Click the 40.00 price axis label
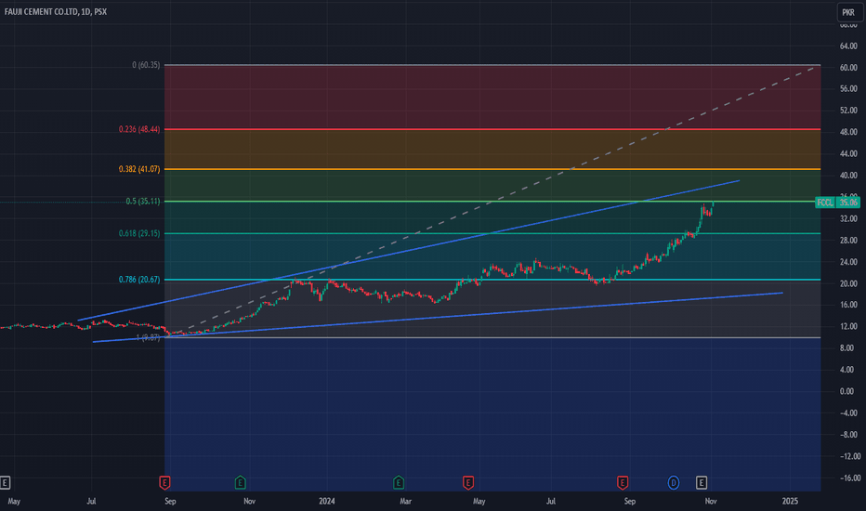The width and height of the screenshot is (866, 511). 848,175
